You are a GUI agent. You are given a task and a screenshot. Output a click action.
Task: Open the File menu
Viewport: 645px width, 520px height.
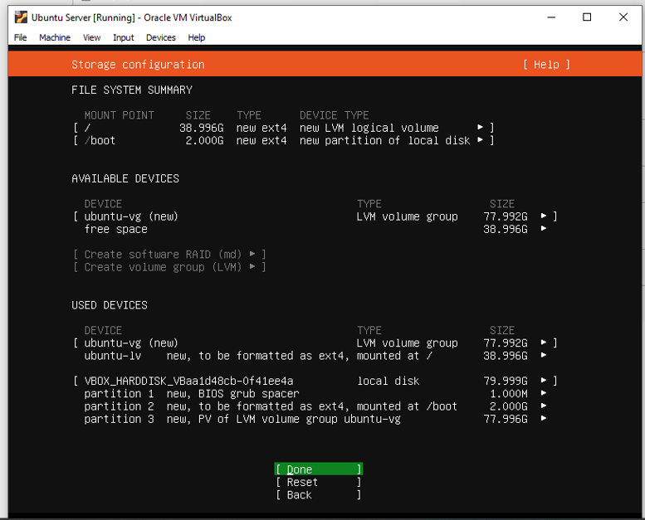(21, 37)
